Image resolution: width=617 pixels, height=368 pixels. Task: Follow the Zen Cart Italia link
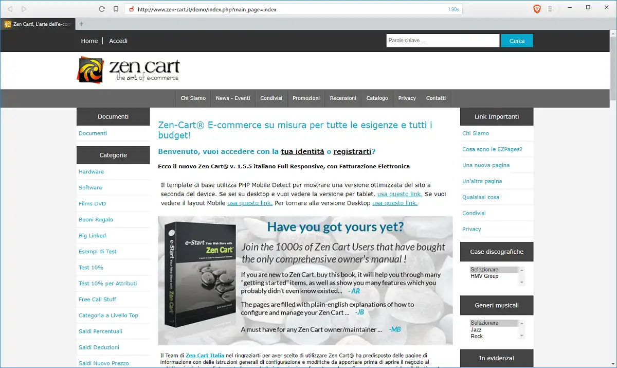click(x=205, y=356)
